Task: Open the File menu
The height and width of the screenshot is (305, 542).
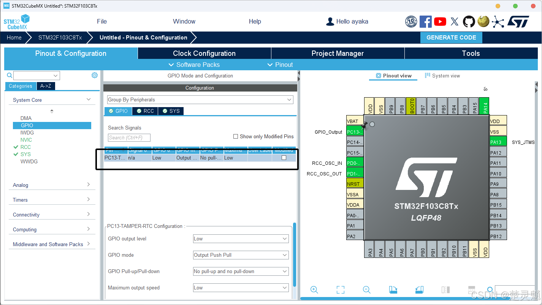Action: [102, 21]
